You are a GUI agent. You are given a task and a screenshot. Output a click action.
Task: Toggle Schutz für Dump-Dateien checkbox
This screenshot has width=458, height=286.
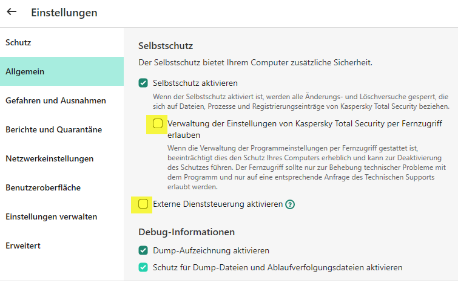[x=143, y=267]
